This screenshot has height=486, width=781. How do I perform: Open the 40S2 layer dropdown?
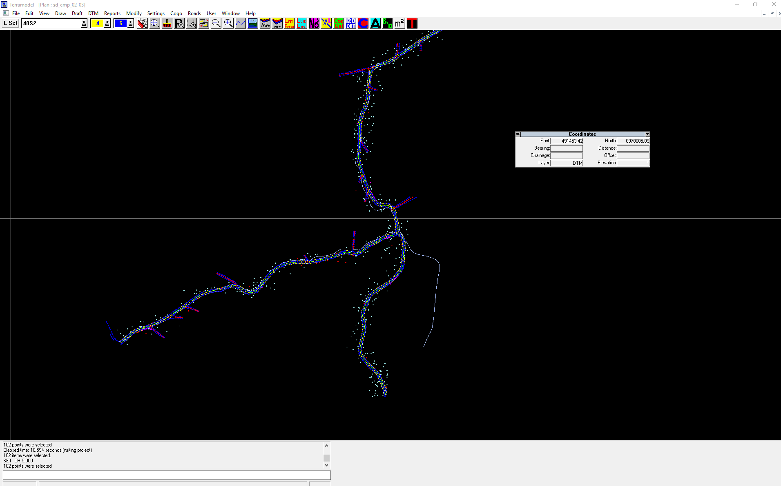tap(84, 23)
